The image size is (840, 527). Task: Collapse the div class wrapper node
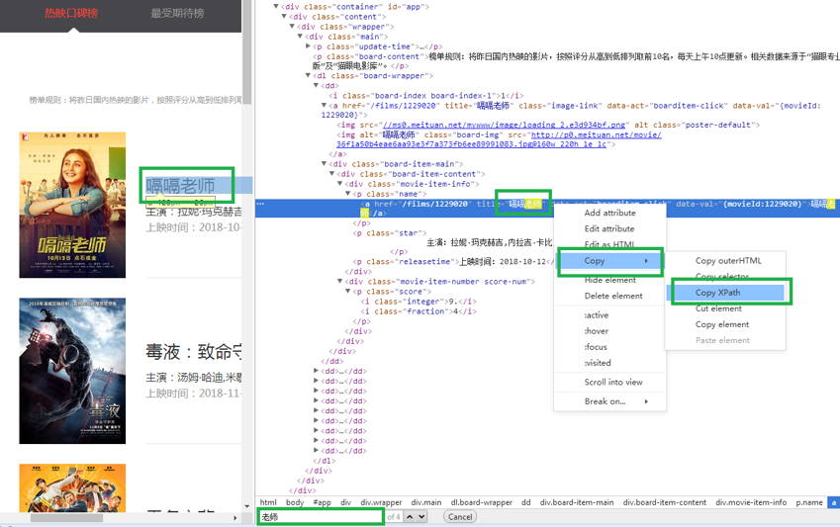coord(292,27)
